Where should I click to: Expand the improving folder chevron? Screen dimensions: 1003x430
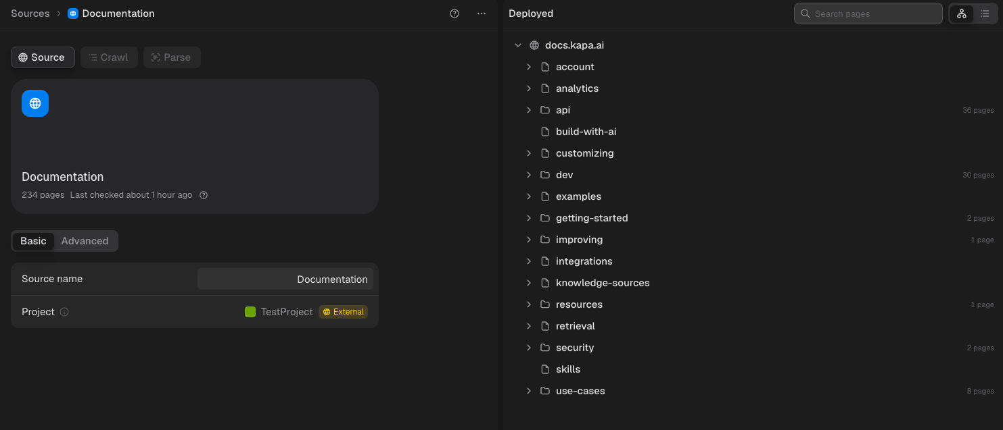529,240
